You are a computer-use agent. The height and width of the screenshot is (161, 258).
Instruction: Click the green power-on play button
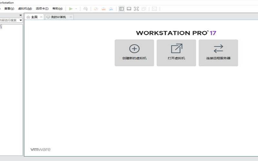coord(71,9)
